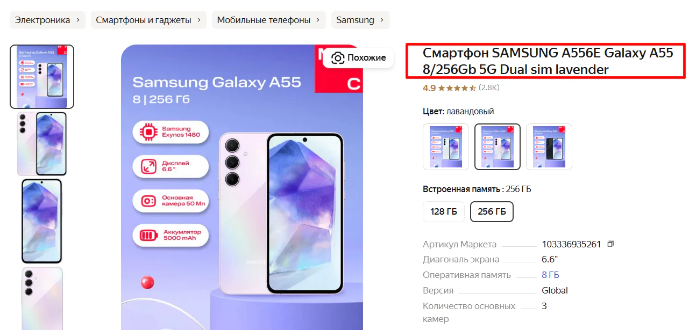Select the 256 ГБ memory option
The width and height of the screenshot is (689, 330).
pyautogui.click(x=492, y=211)
